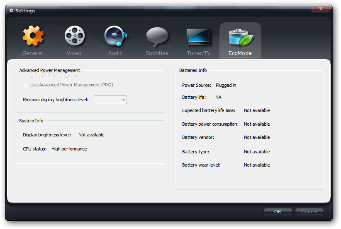Open the Subtitles speech bubble icon

point(157,37)
